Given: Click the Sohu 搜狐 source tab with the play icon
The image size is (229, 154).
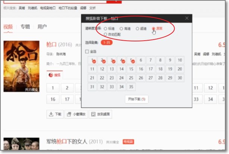Looking at the screenshot, I should [x=55, y=75].
